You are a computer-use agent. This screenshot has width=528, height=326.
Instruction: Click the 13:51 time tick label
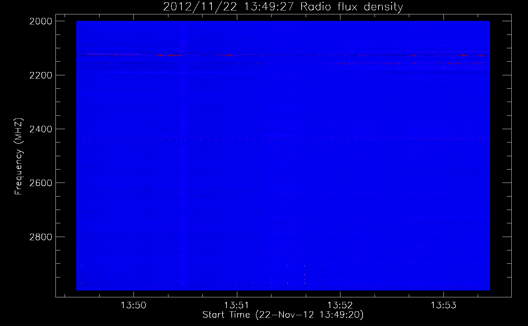[x=237, y=305]
